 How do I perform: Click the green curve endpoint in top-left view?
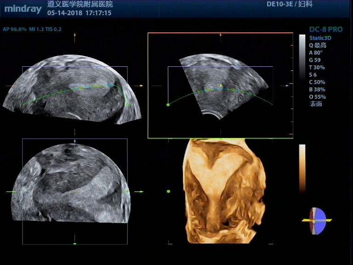[128, 105]
